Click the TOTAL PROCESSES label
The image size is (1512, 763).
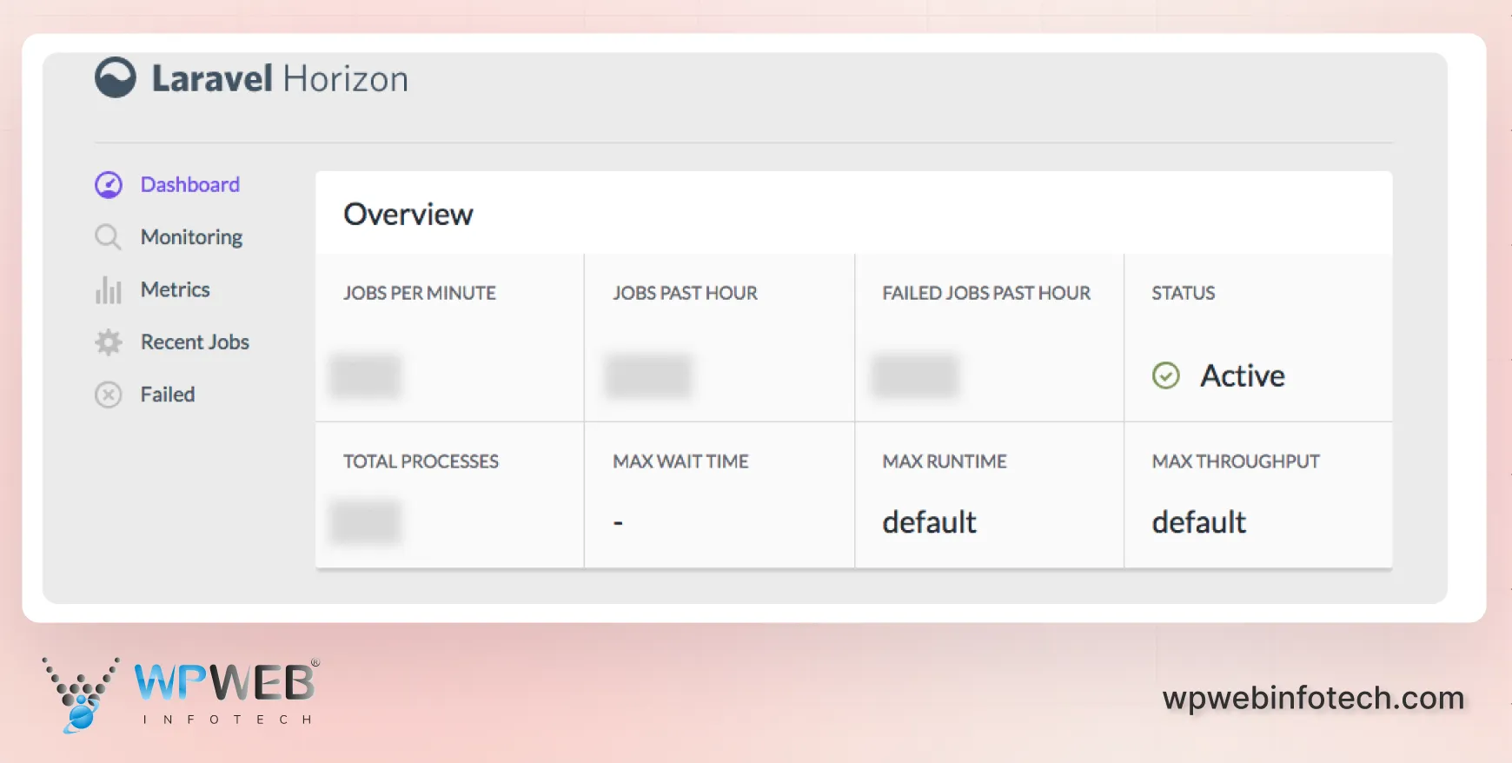421,461
